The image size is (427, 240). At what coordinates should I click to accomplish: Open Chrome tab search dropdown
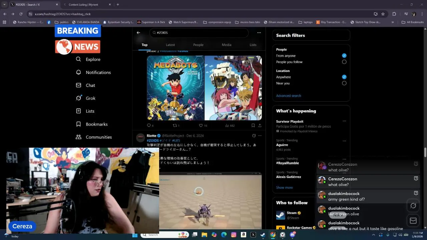pyautogui.click(x=4, y=5)
